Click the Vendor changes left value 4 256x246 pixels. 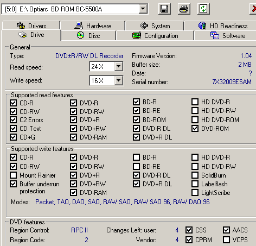[x=177, y=240]
